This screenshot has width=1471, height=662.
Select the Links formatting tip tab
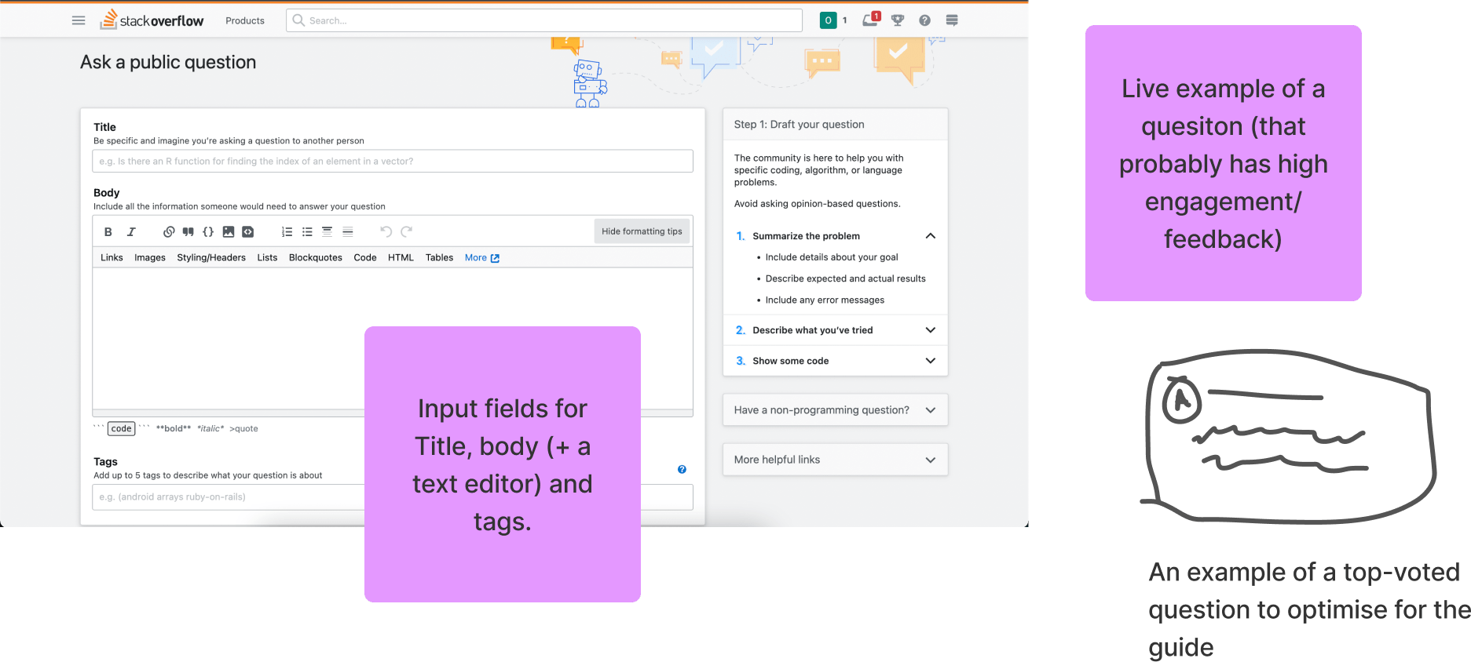click(112, 257)
